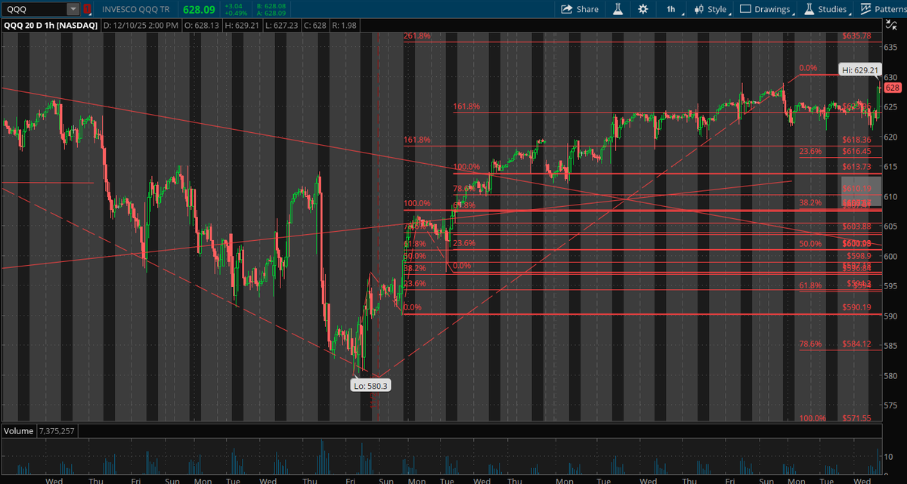Open the Style menu
The image size is (907, 484).
(x=711, y=9)
